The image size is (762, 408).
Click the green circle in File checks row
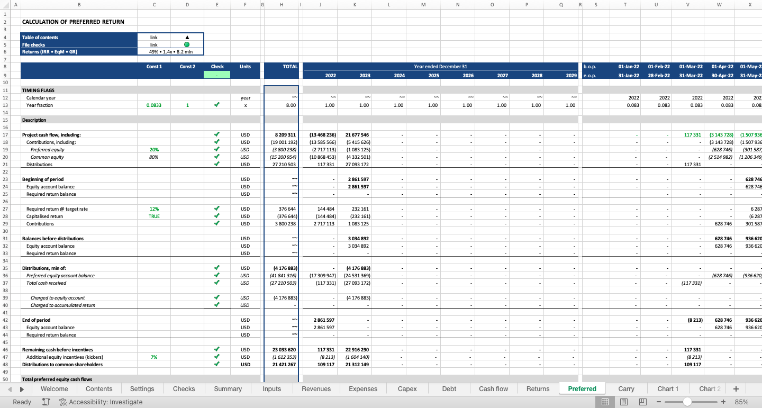click(x=187, y=45)
